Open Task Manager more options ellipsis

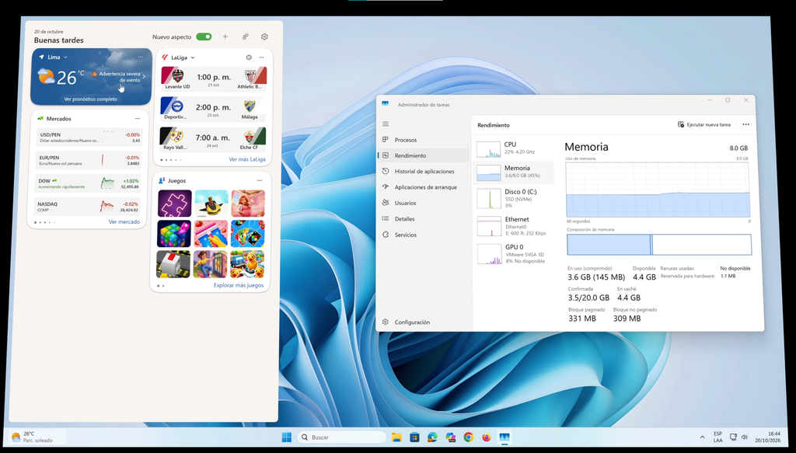click(745, 124)
